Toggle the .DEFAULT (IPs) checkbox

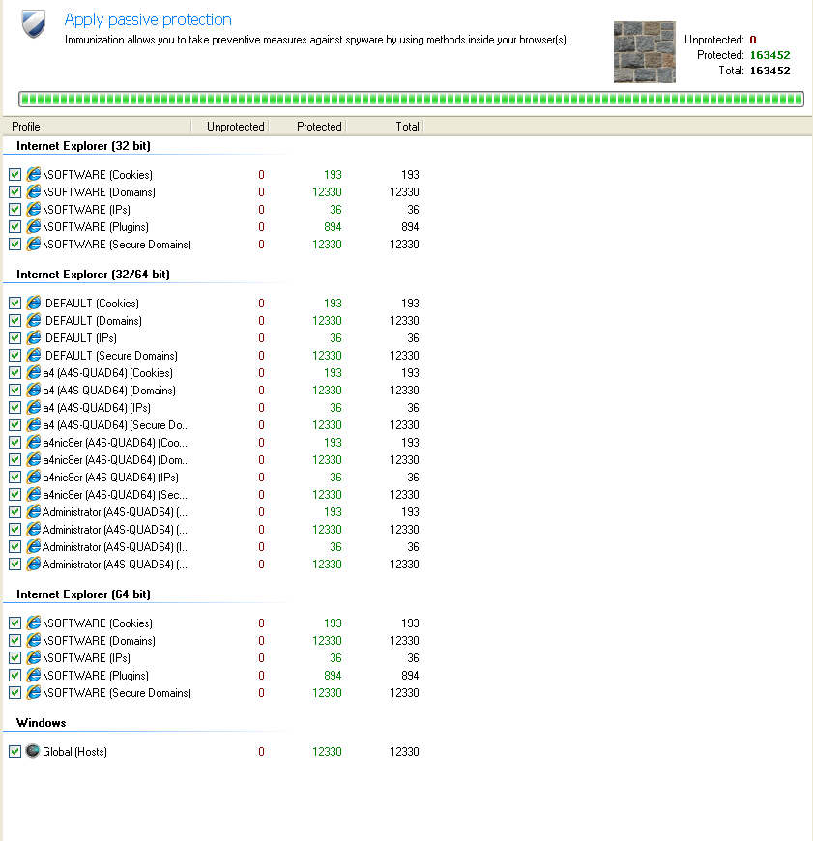click(x=15, y=338)
